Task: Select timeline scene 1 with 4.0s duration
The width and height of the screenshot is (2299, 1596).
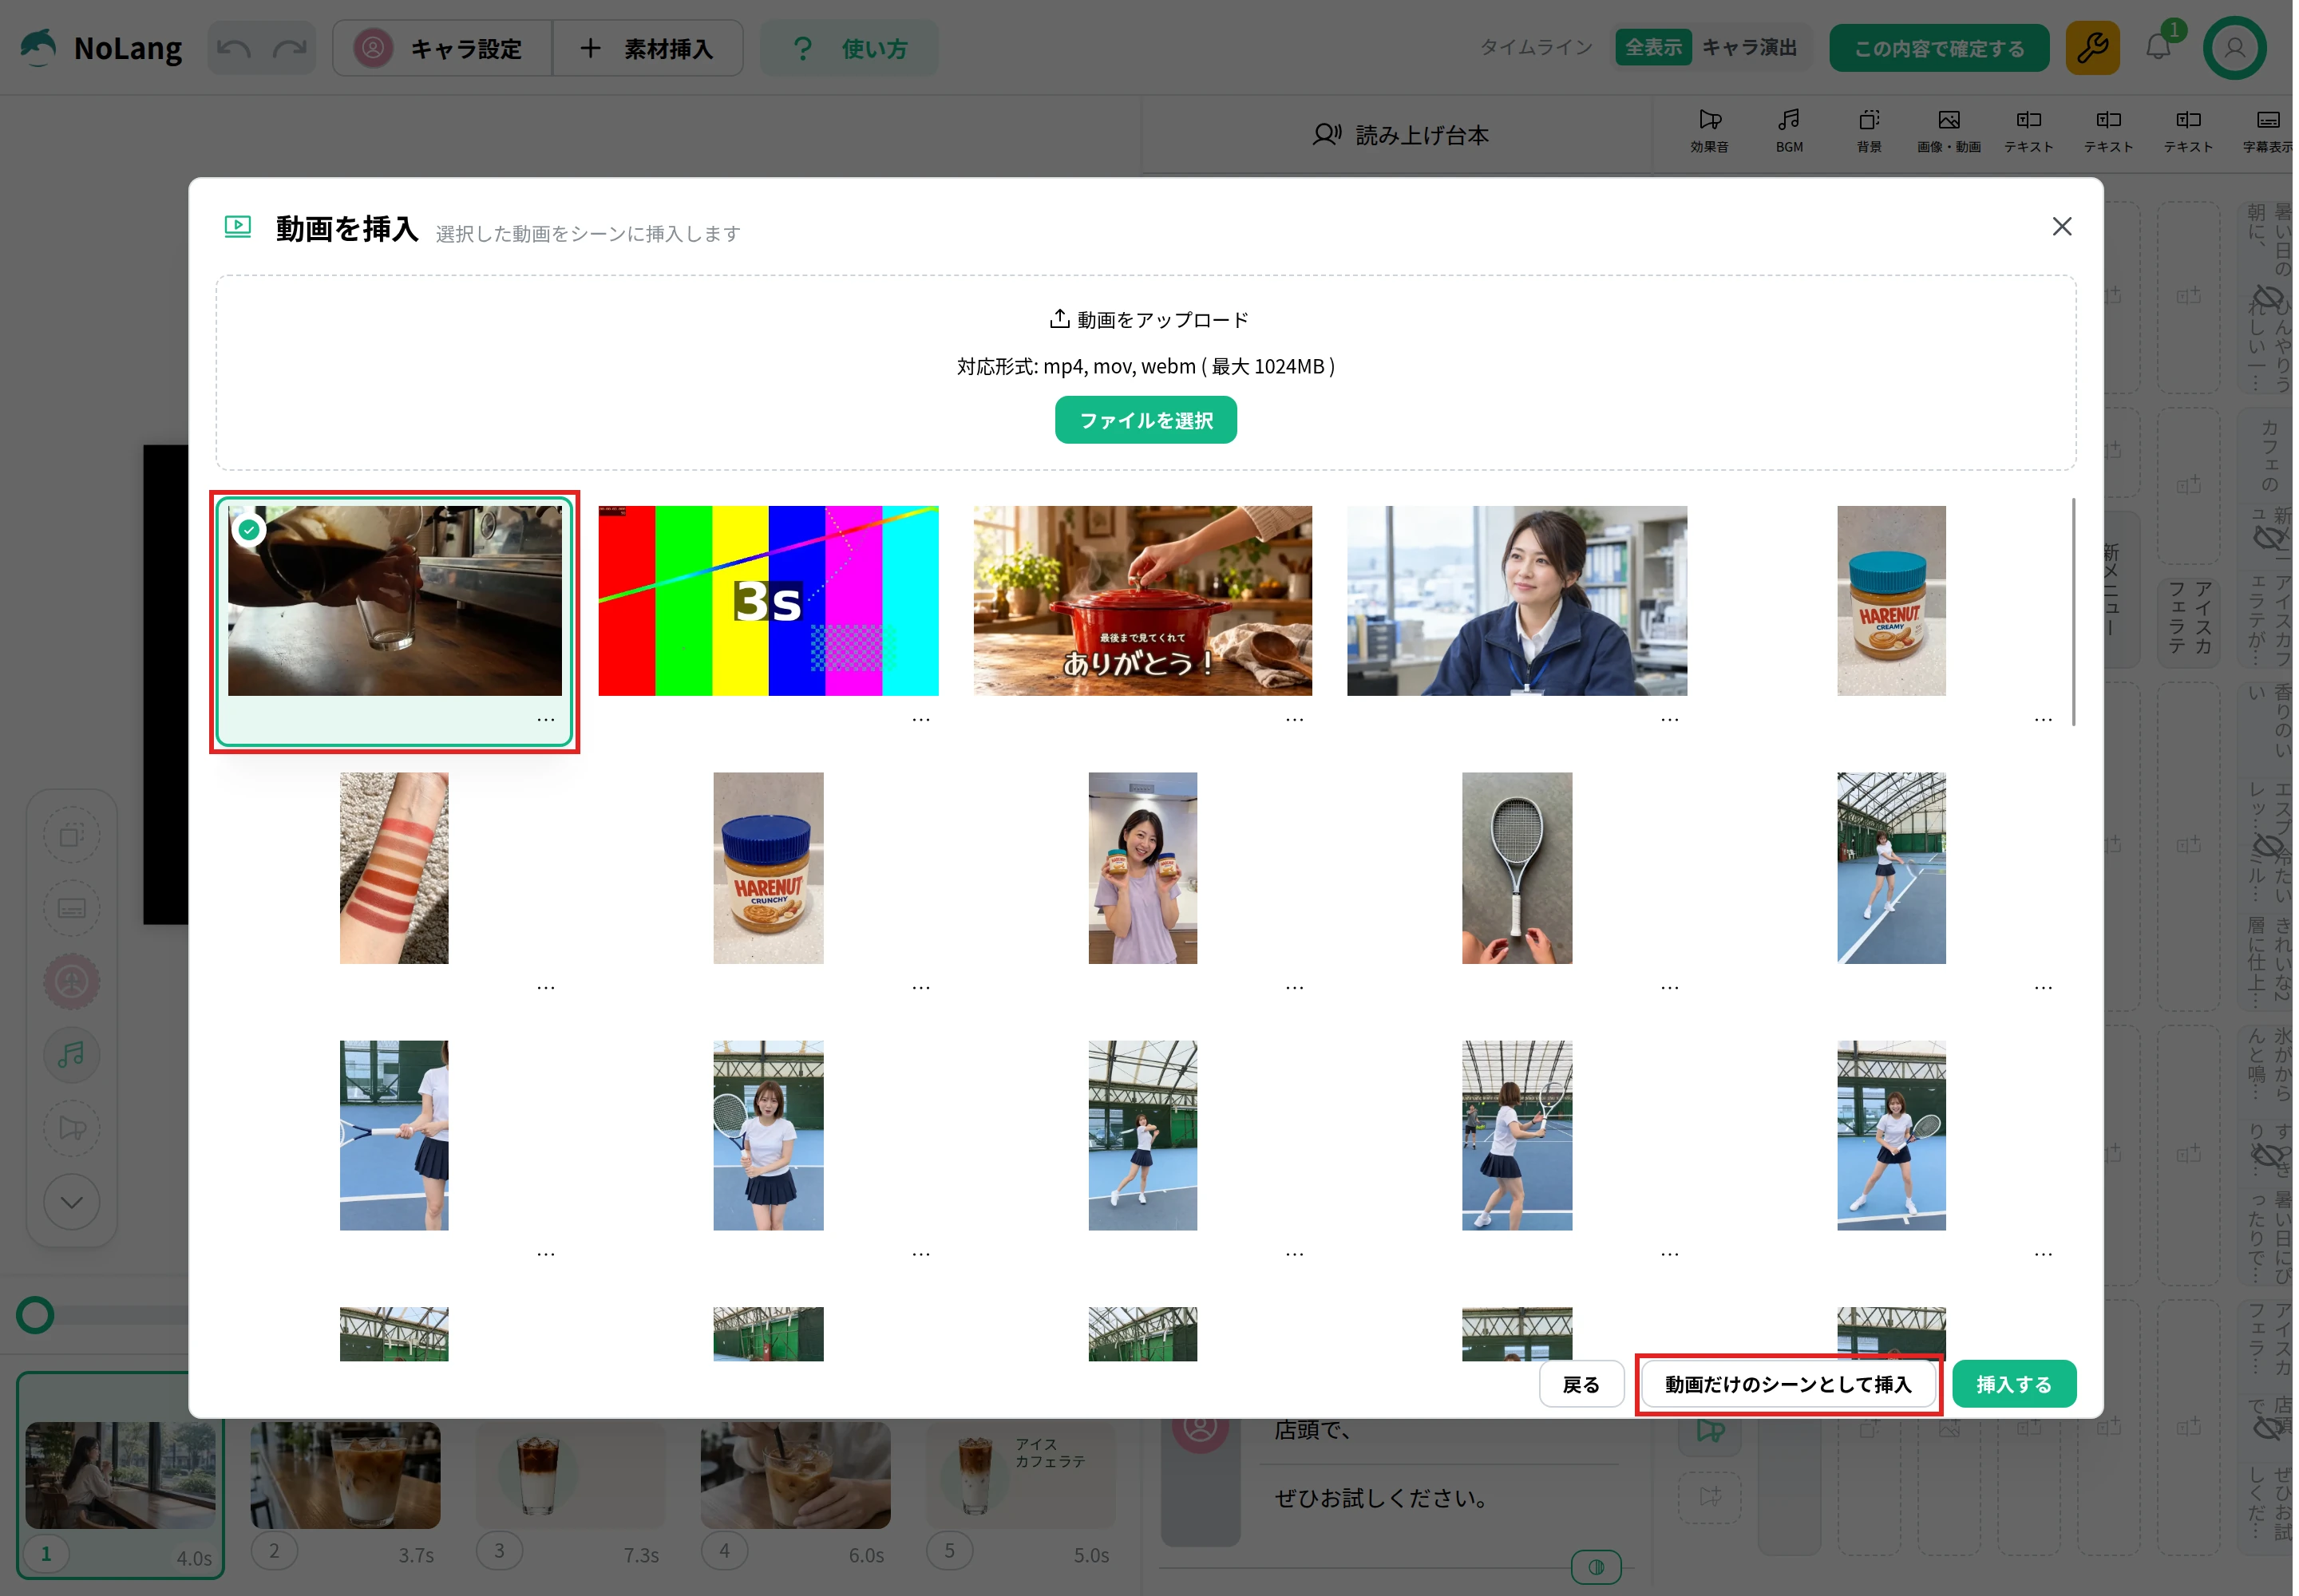Action: coord(120,1475)
